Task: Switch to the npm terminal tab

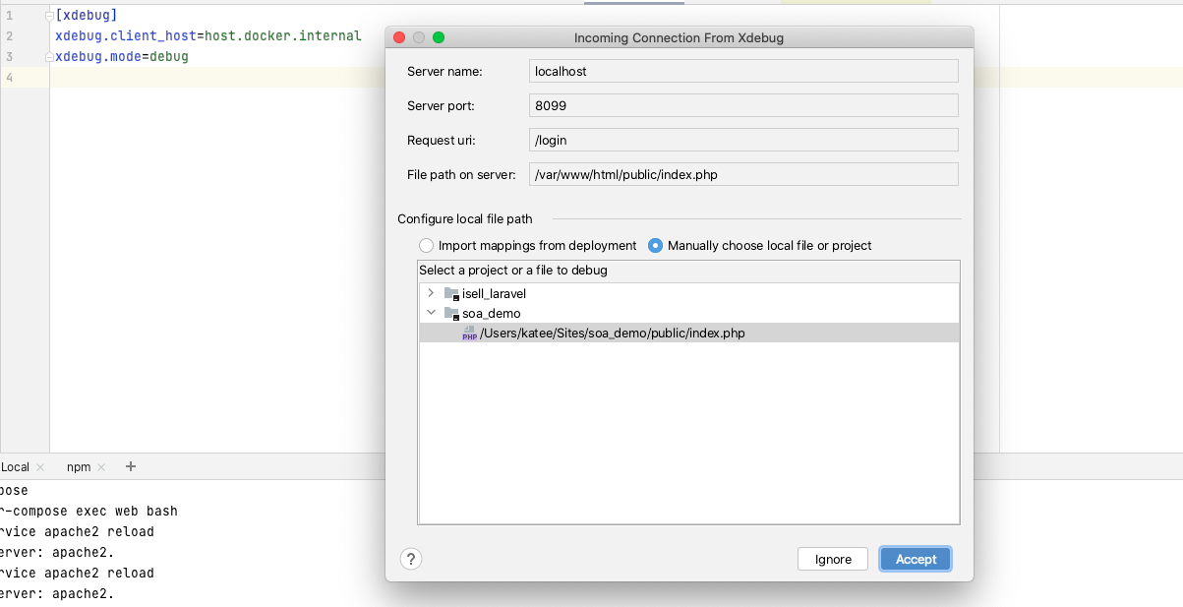Action: coord(79,467)
